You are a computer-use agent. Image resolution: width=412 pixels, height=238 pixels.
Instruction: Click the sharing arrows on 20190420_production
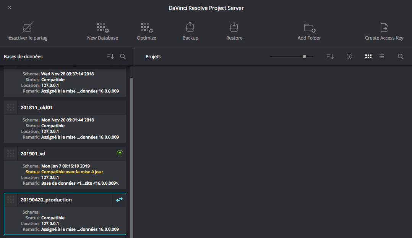coord(120,200)
